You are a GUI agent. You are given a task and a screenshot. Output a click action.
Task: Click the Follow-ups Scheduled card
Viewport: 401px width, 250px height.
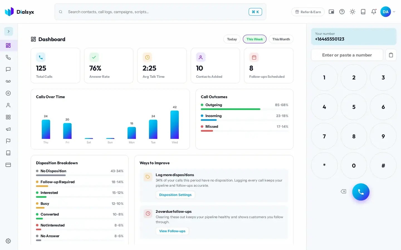click(269, 66)
